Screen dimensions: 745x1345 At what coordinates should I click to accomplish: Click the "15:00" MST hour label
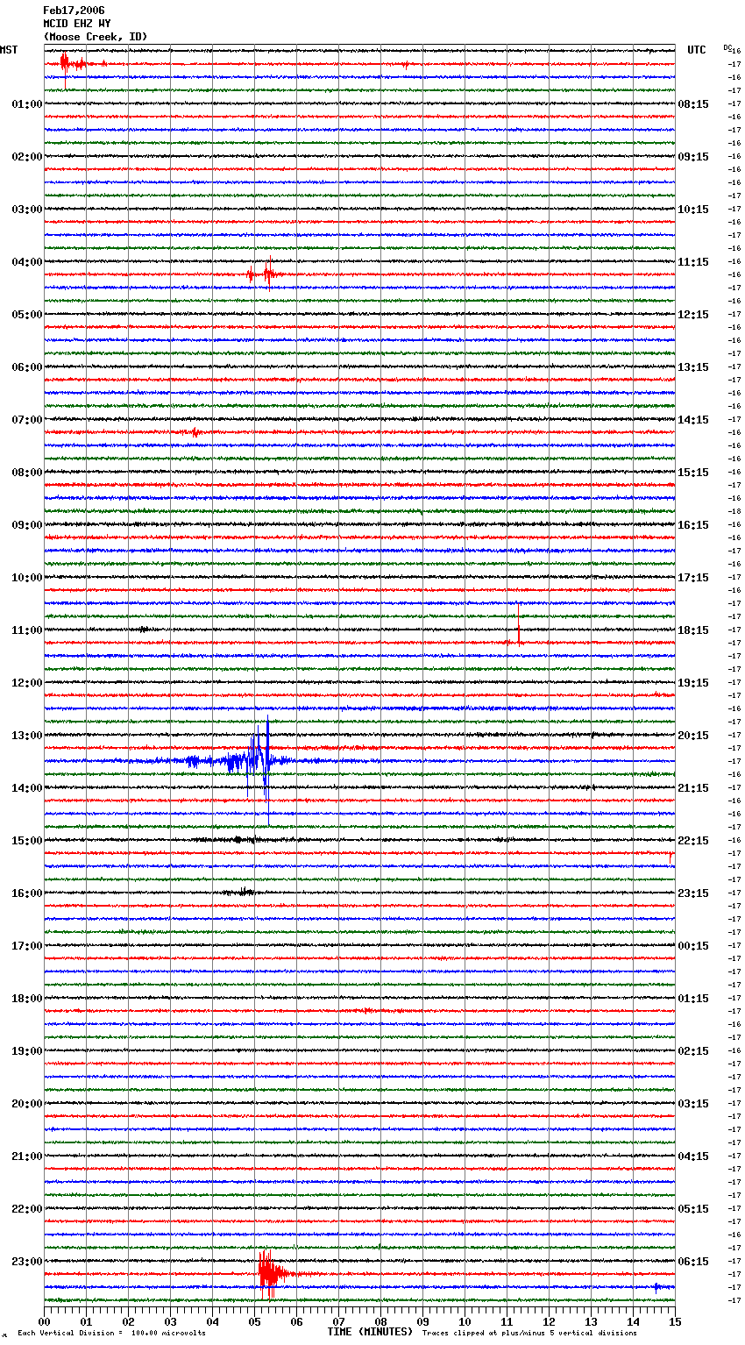pyautogui.click(x=27, y=841)
